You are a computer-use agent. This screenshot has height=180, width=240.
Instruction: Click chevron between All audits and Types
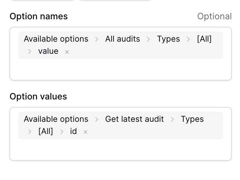(x=148, y=39)
